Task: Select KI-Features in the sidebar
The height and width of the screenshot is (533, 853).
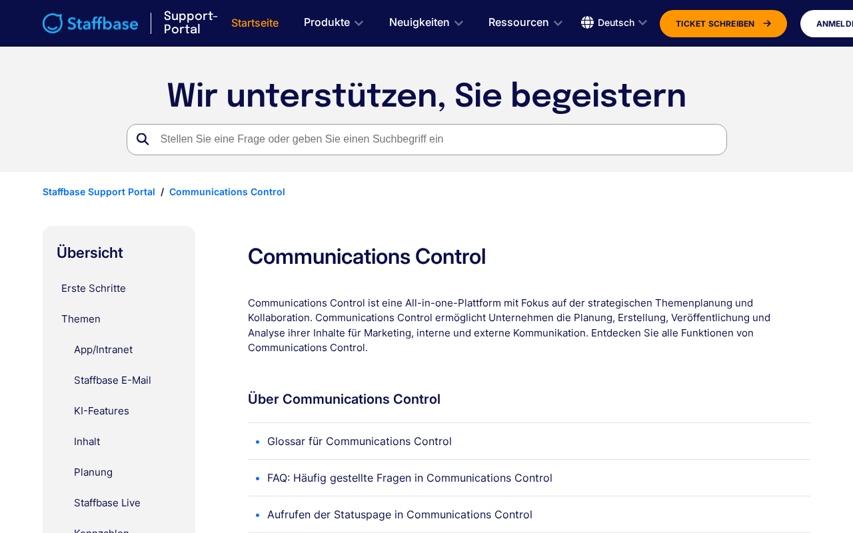Action: point(101,411)
